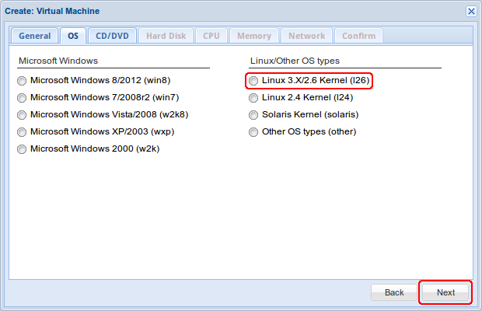Open the OS tab
The height and width of the screenshot is (311, 482).
pyautogui.click(x=73, y=36)
